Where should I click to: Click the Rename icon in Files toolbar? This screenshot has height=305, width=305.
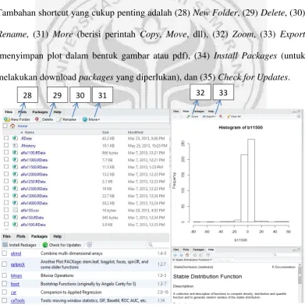coord(59,119)
